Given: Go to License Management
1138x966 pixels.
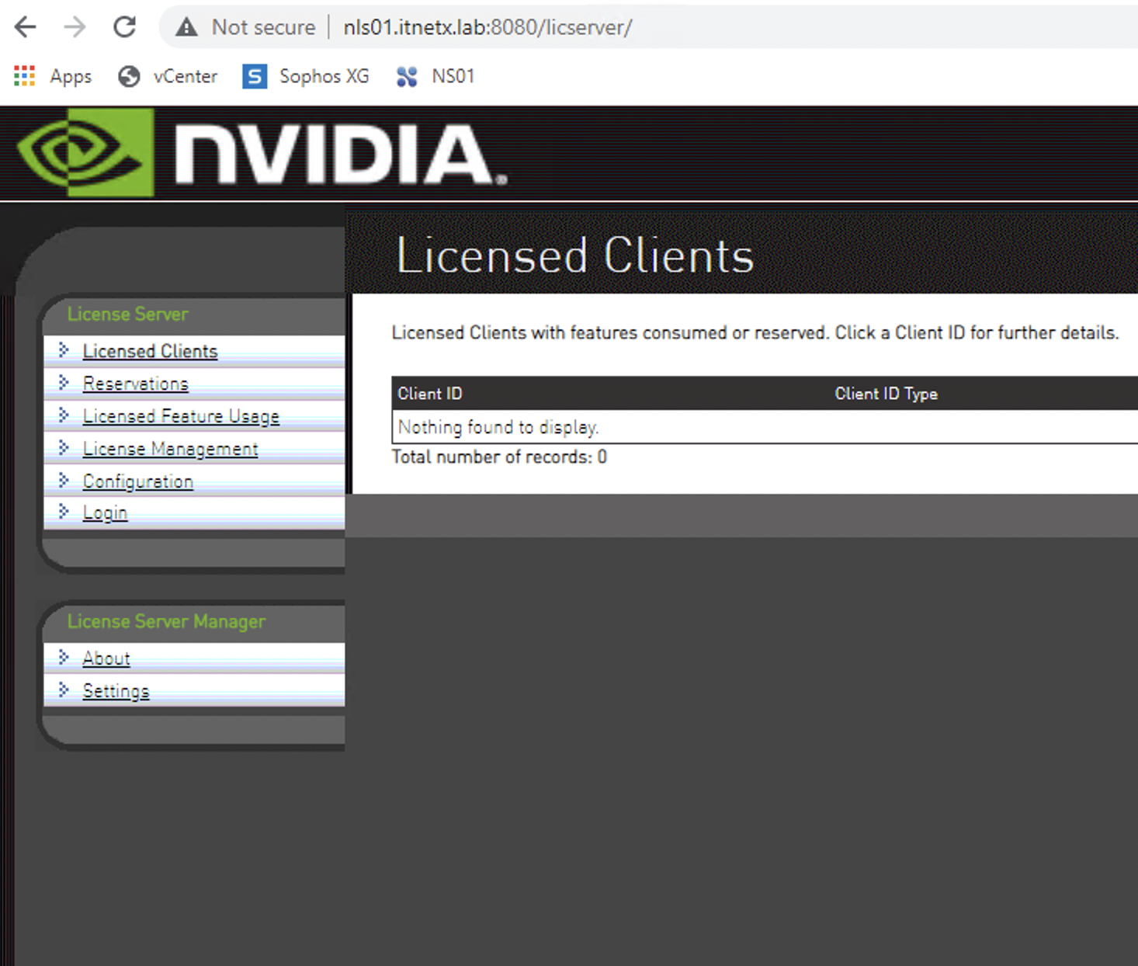Looking at the screenshot, I should point(170,449).
